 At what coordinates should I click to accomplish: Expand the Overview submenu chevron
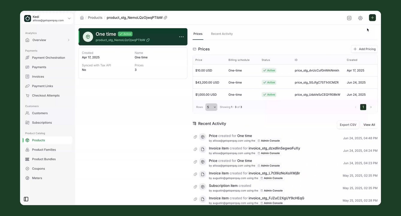[69, 40]
